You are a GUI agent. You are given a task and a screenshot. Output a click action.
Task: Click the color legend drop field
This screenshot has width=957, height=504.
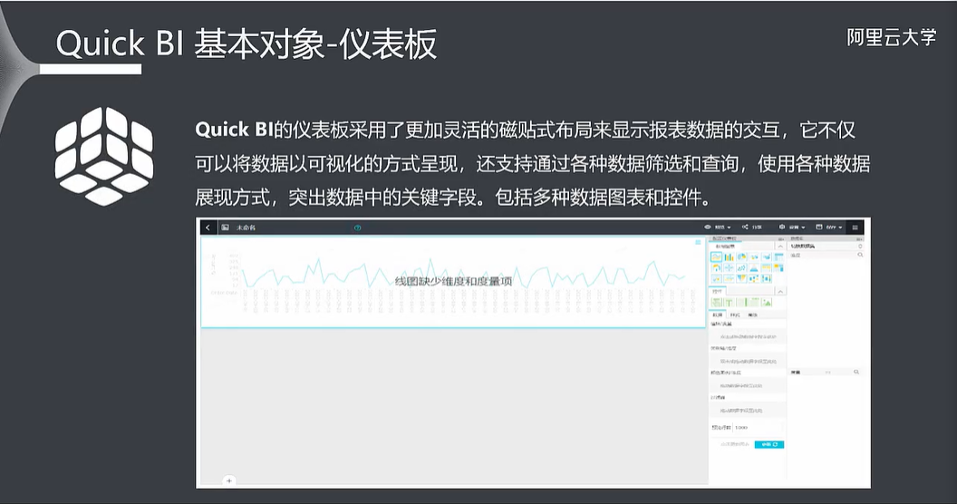(748, 385)
